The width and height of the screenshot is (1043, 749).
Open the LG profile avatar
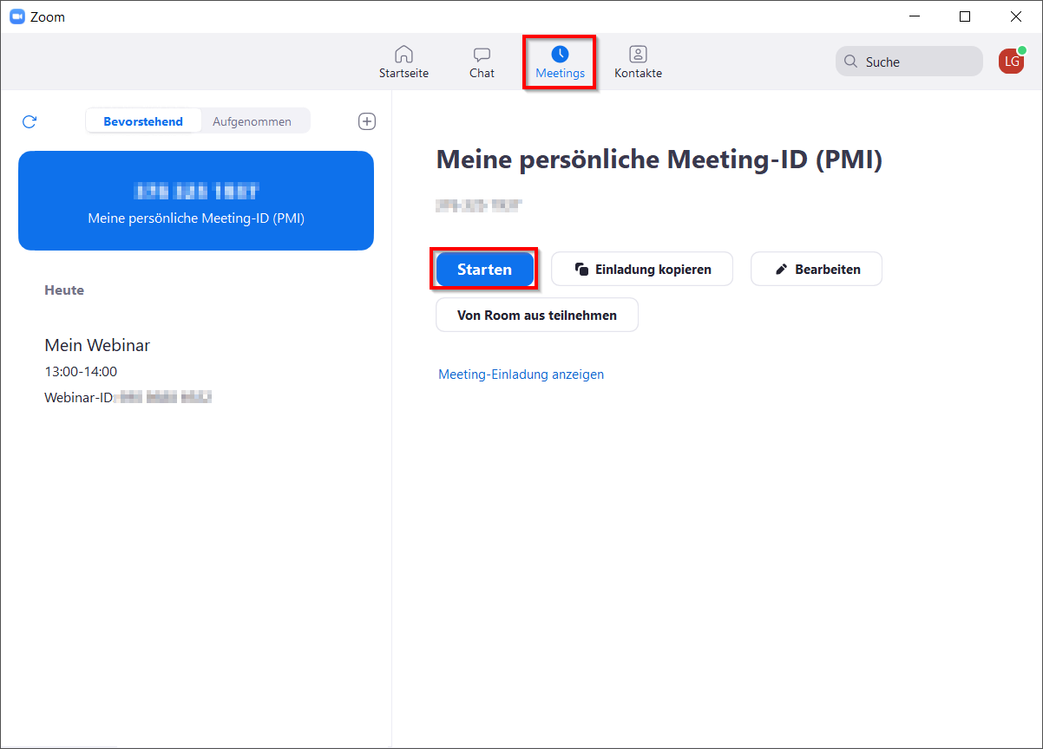1011,61
